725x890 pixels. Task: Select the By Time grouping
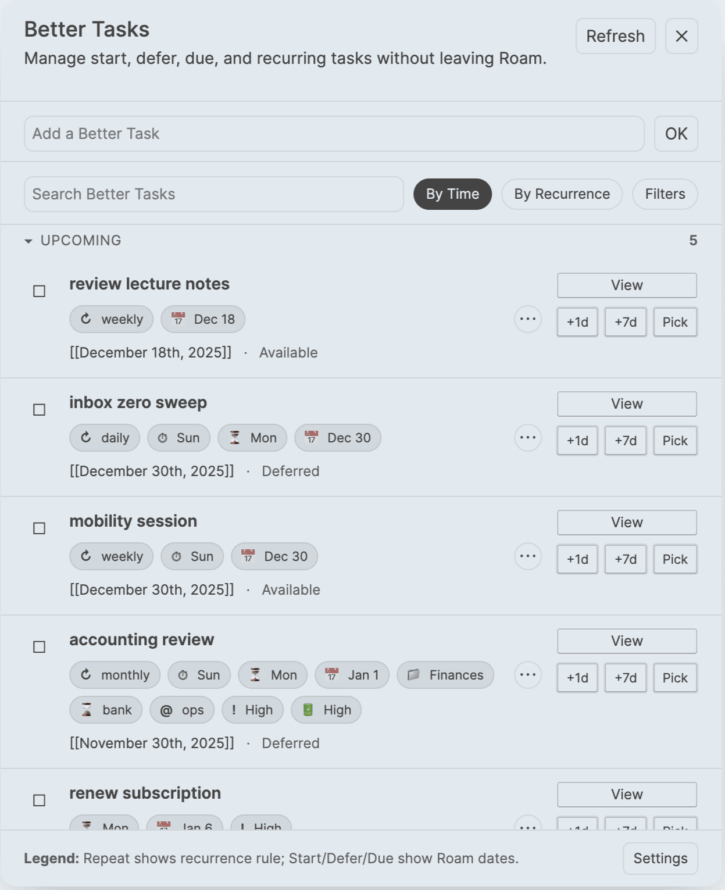[x=452, y=194]
